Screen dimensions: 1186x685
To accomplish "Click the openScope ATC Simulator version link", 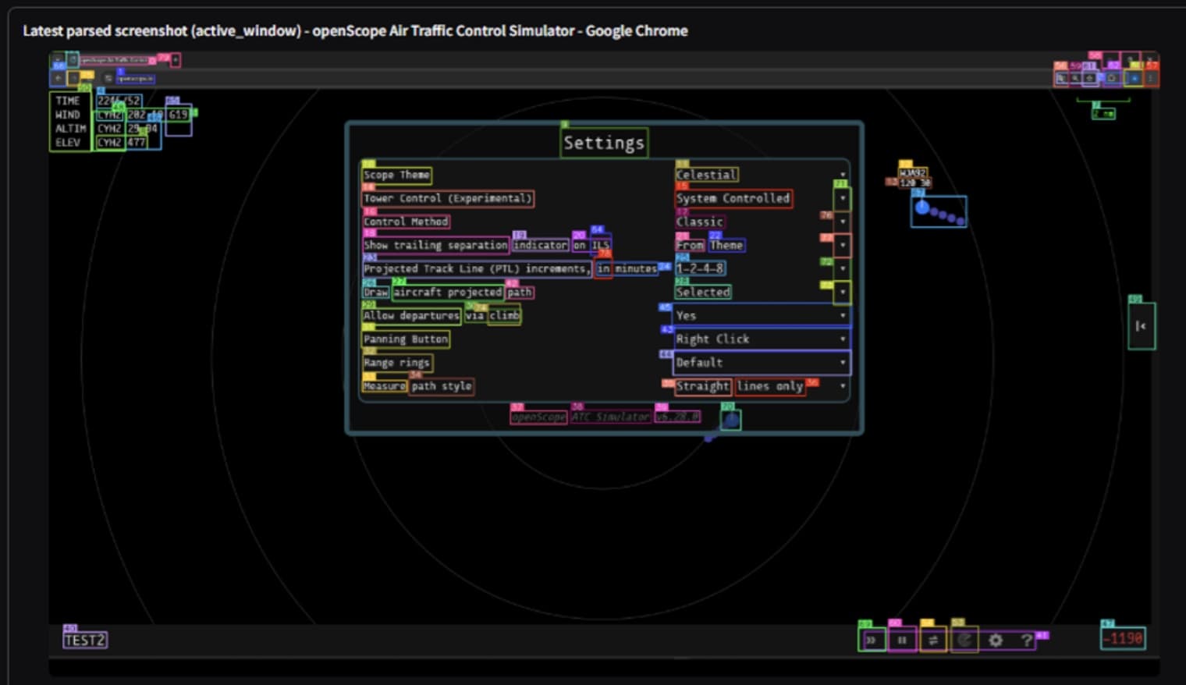I will click(605, 417).
